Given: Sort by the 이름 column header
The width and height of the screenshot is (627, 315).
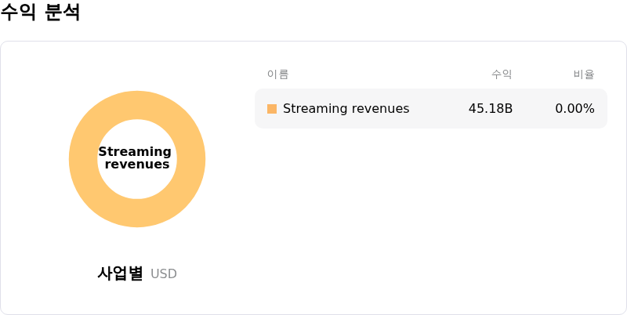Looking at the screenshot, I should point(277,74).
